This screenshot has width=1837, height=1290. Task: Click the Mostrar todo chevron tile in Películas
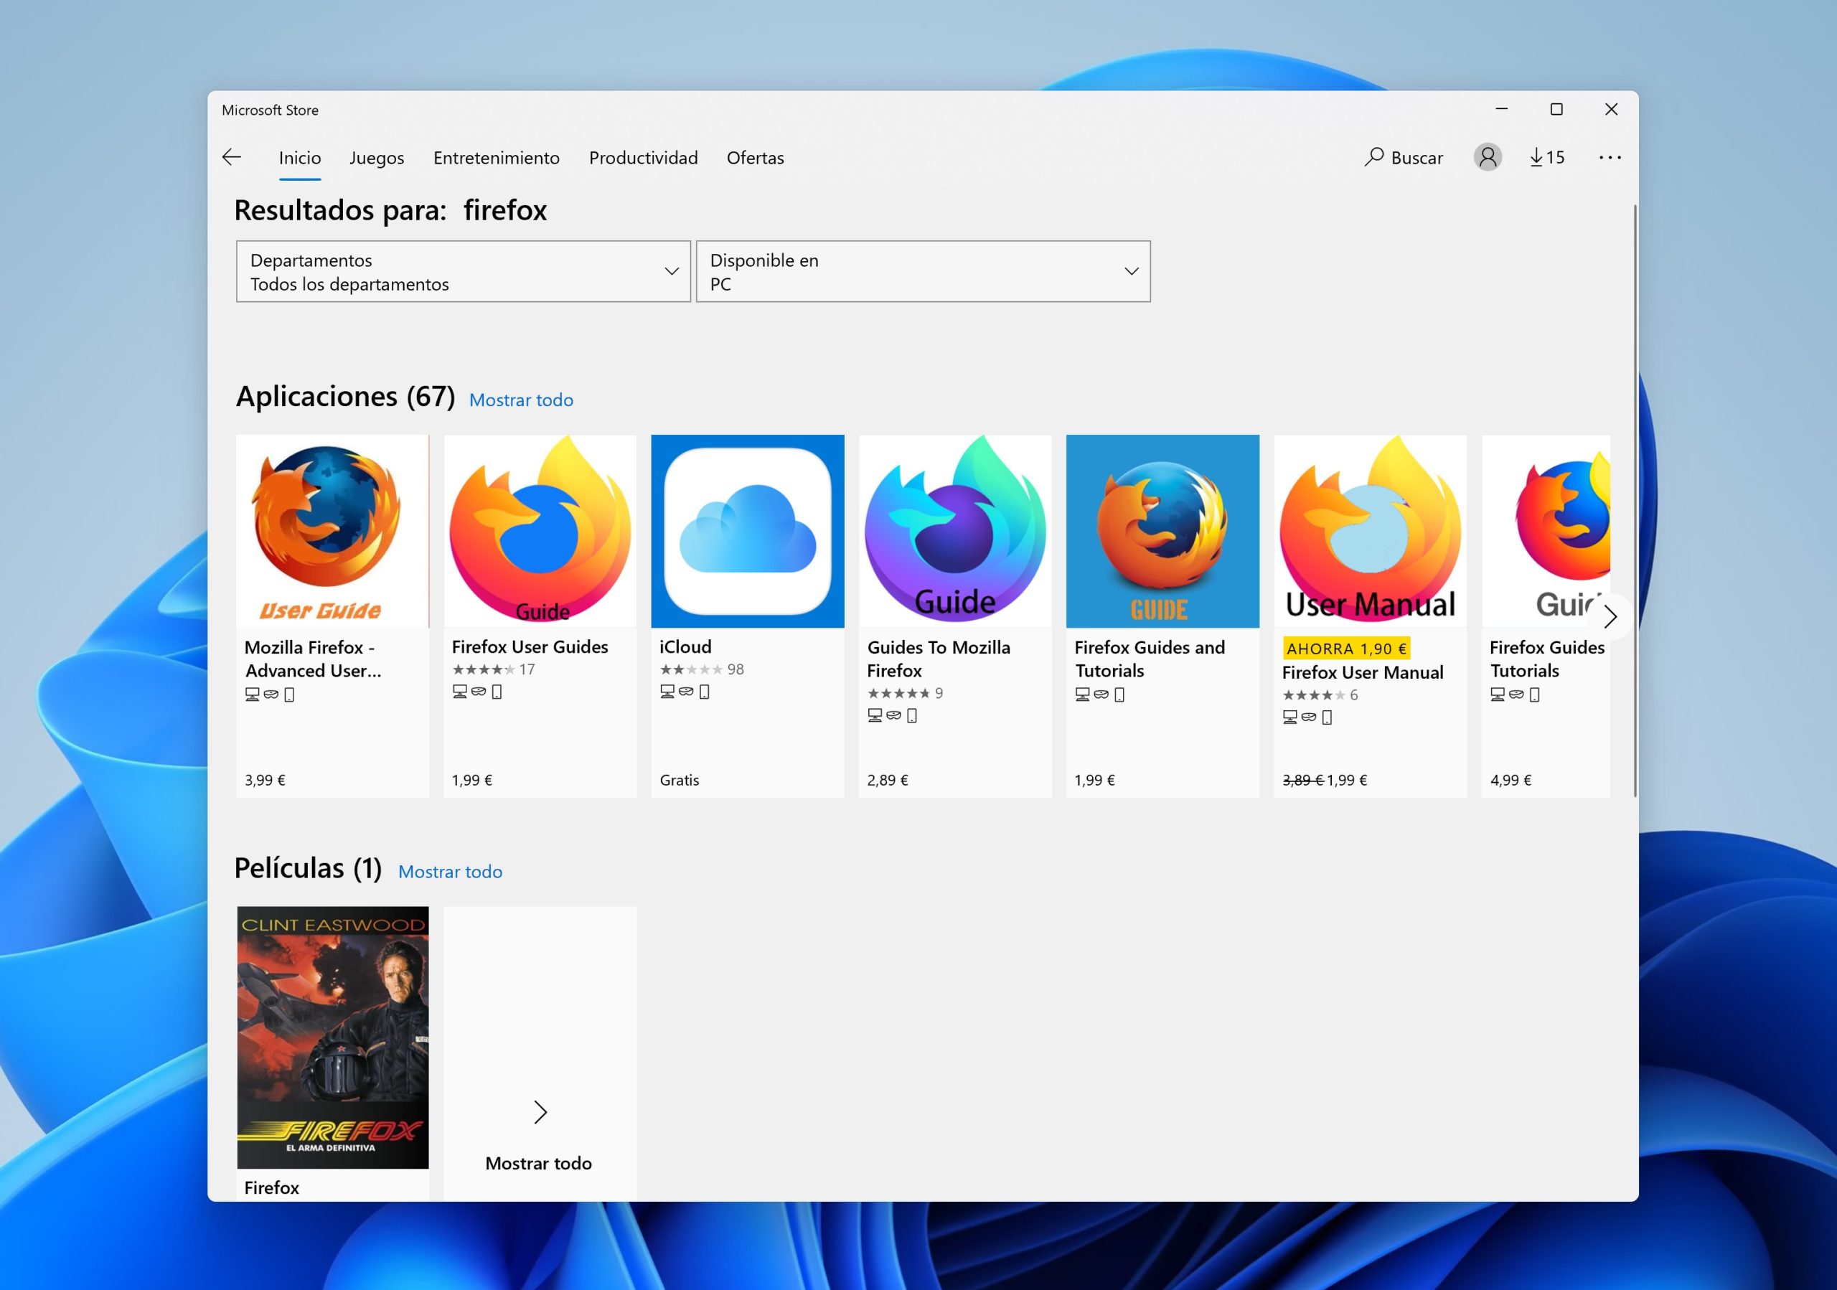[540, 1111]
